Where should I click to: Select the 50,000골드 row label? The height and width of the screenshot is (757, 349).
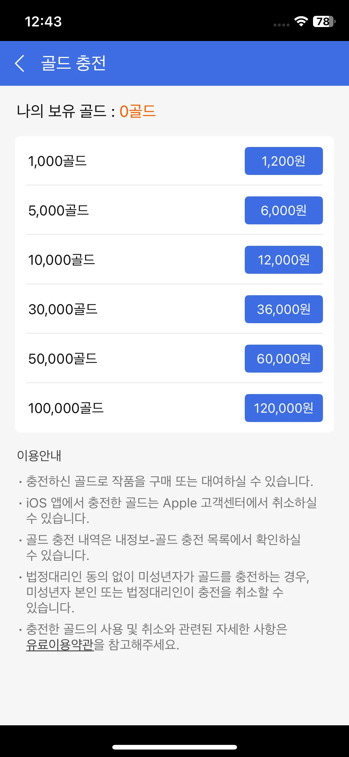63,359
